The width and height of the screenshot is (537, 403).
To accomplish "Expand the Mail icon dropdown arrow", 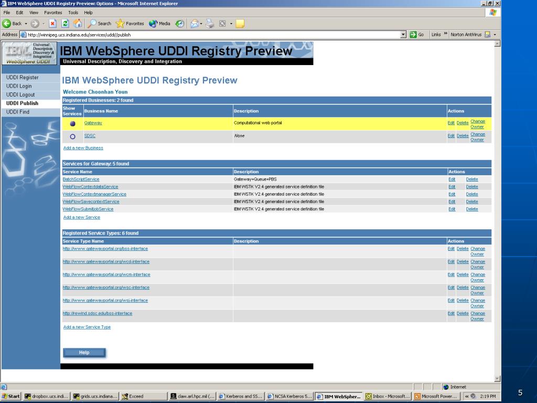I will 201,24.
